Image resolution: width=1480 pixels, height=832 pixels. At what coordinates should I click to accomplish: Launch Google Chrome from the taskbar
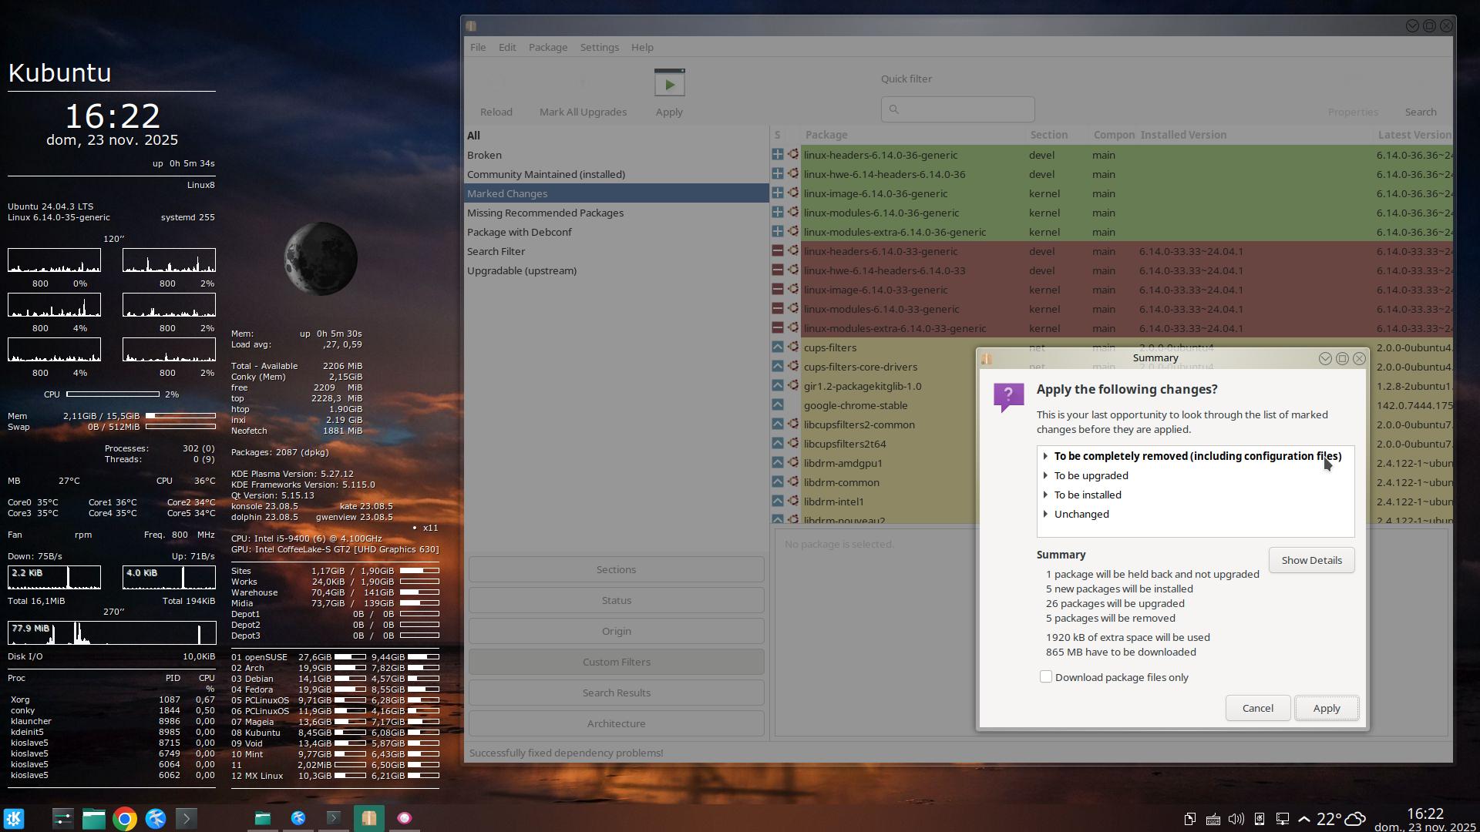(124, 818)
